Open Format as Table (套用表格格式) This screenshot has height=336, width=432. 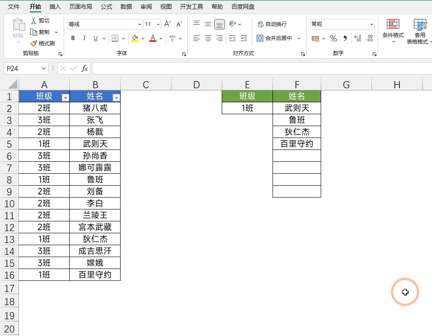pyautogui.click(x=419, y=31)
